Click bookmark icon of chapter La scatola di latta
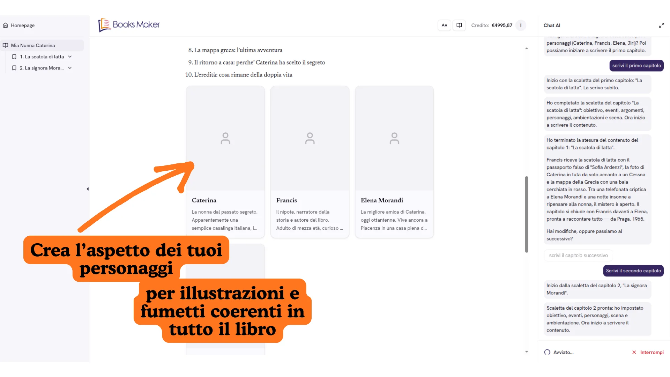This screenshot has height=377, width=670. [14, 57]
